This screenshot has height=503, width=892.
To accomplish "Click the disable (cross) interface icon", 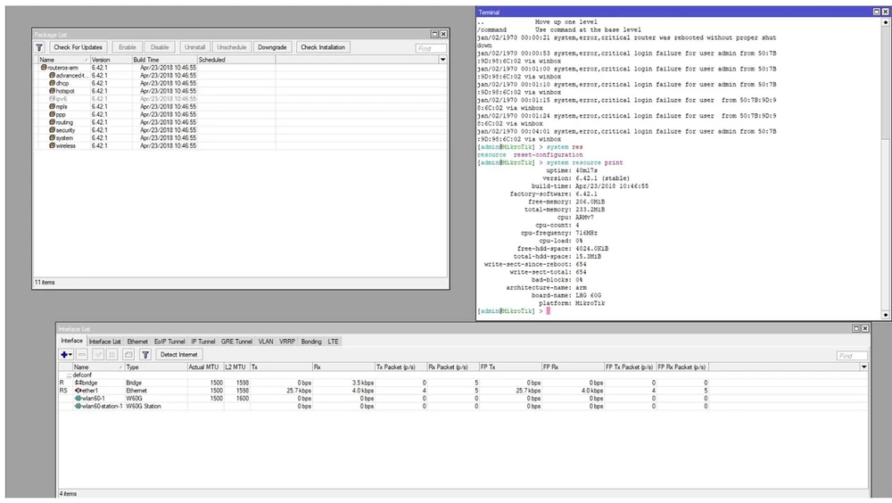I will (112, 354).
